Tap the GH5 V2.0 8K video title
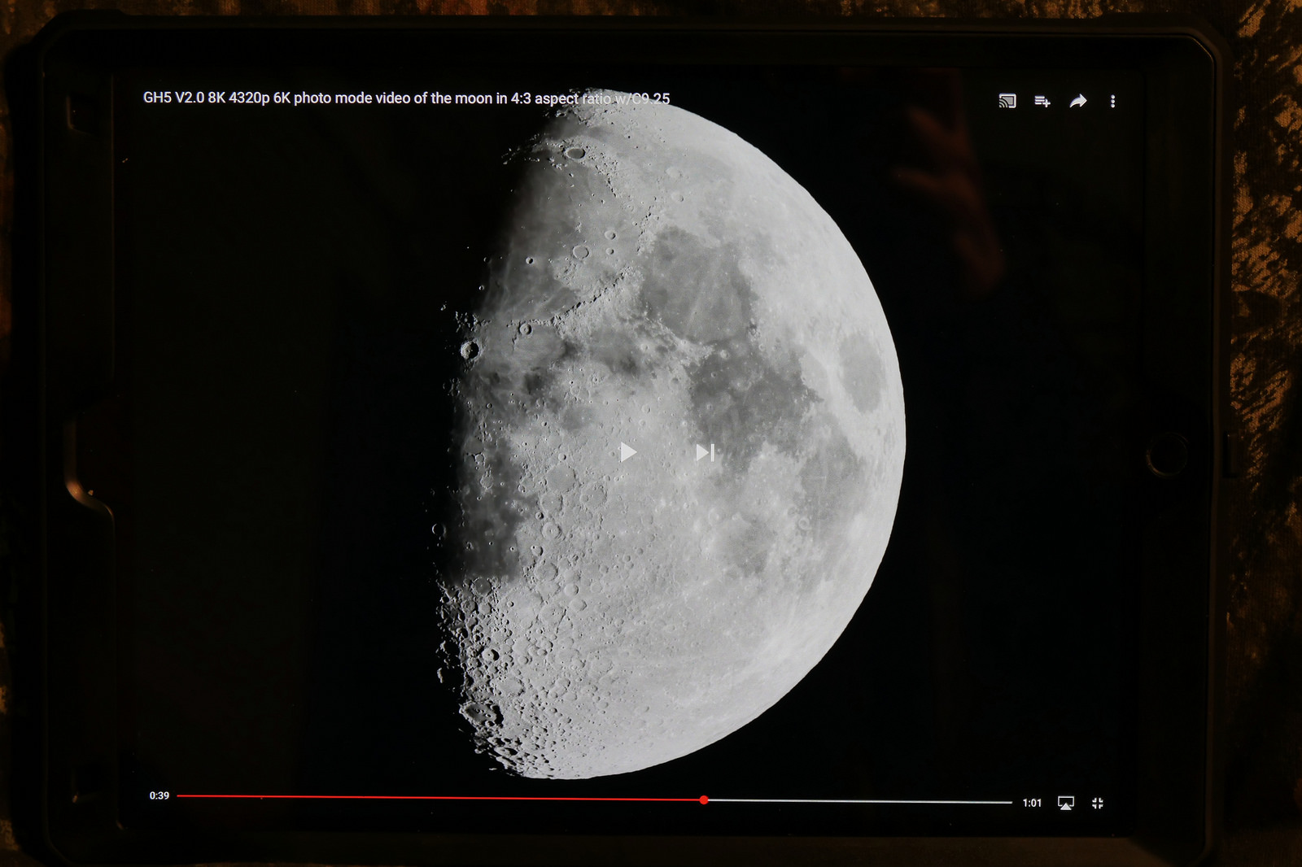1302x867 pixels. click(406, 98)
